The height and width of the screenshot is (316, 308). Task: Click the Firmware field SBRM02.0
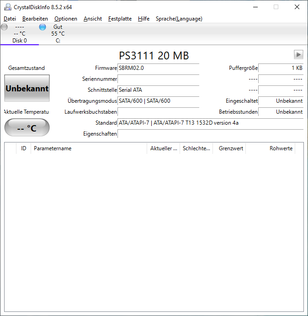(158, 68)
